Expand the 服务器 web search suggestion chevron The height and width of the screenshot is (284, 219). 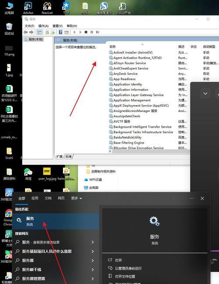(x=93, y=260)
